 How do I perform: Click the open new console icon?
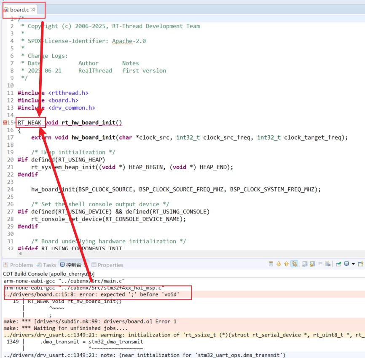[x=361, y=264]
